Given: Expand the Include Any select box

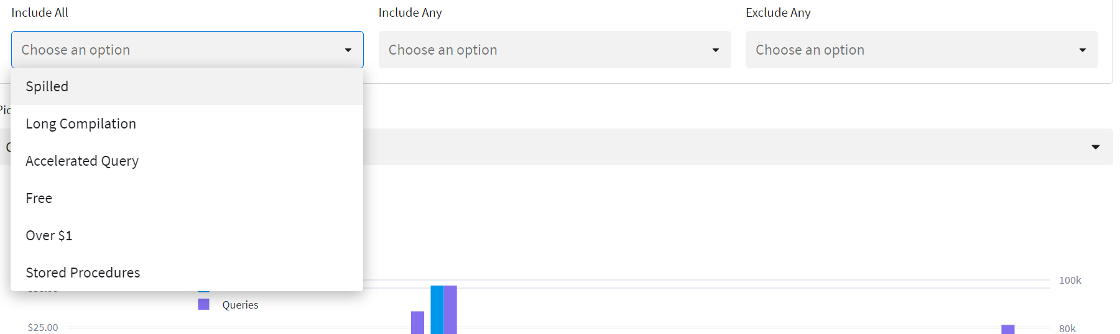Looking at the screenshot, I should (555, 50).
